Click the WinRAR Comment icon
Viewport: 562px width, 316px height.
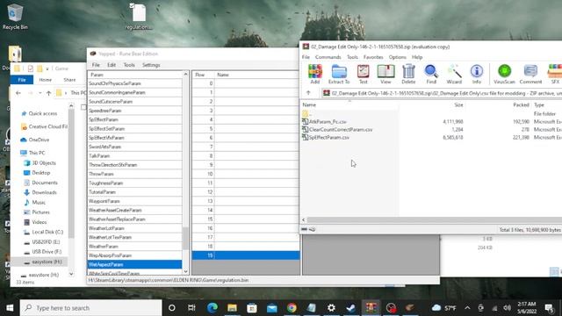[530, 74]
